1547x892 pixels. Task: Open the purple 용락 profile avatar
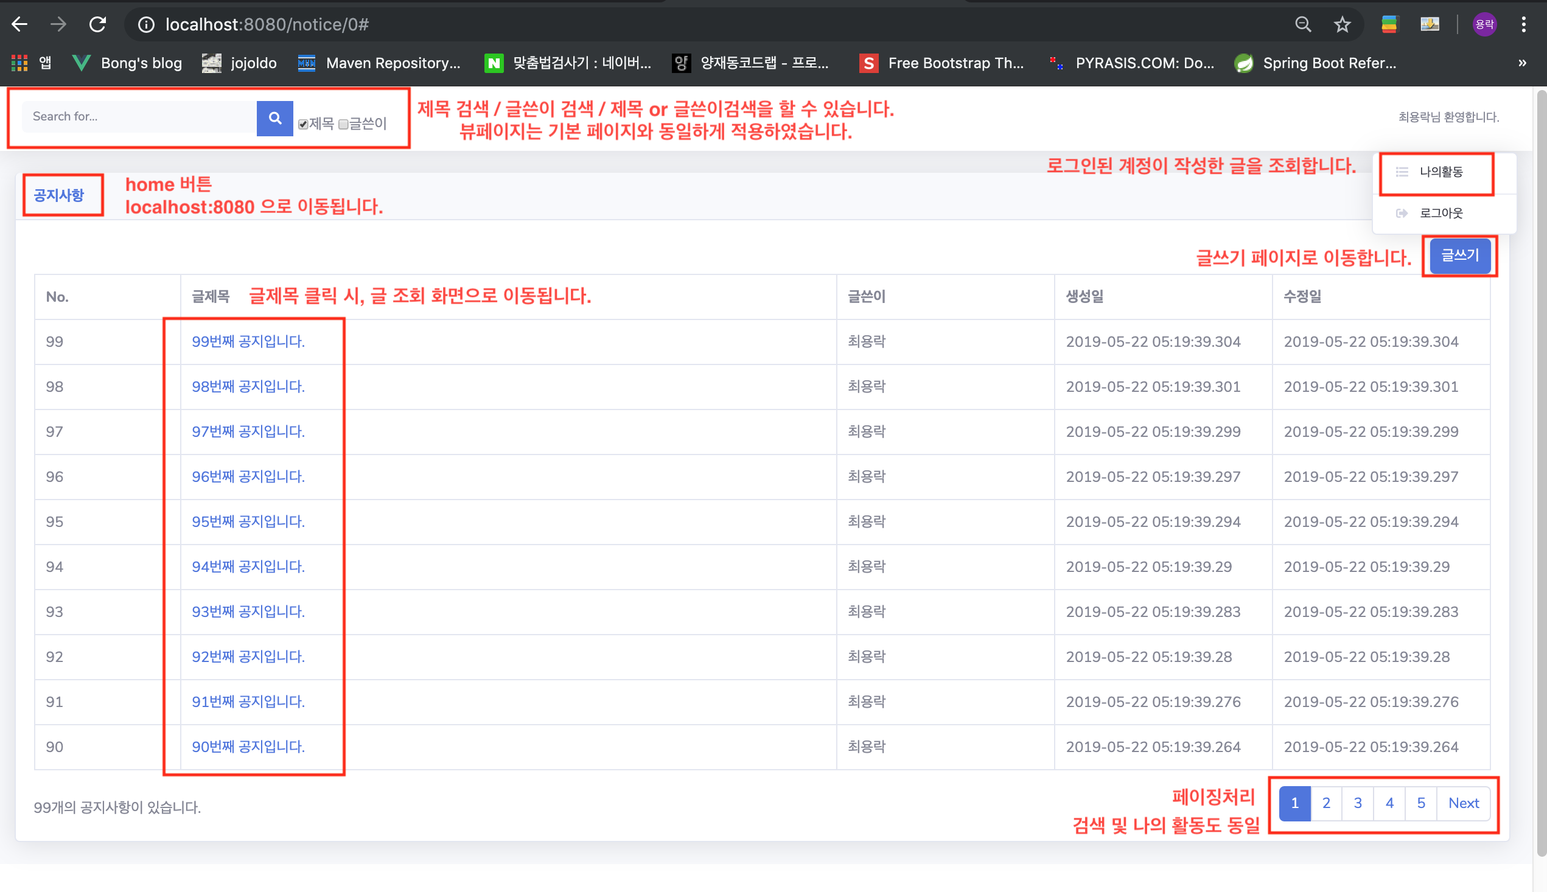(1484, 24)
